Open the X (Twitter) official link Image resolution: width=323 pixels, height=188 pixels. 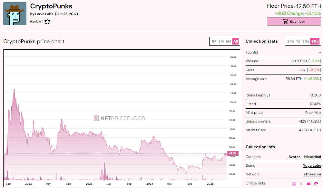[301, 184]
